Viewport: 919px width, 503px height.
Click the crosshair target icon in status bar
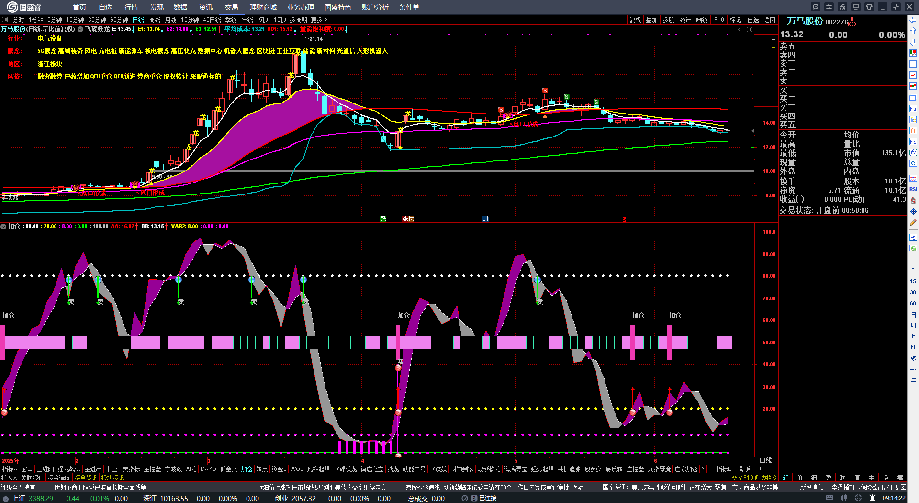tap(858, 498)
